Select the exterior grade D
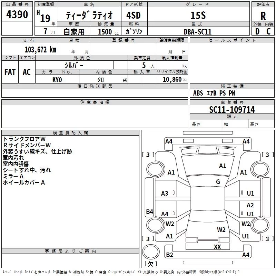 pos(257,31)
